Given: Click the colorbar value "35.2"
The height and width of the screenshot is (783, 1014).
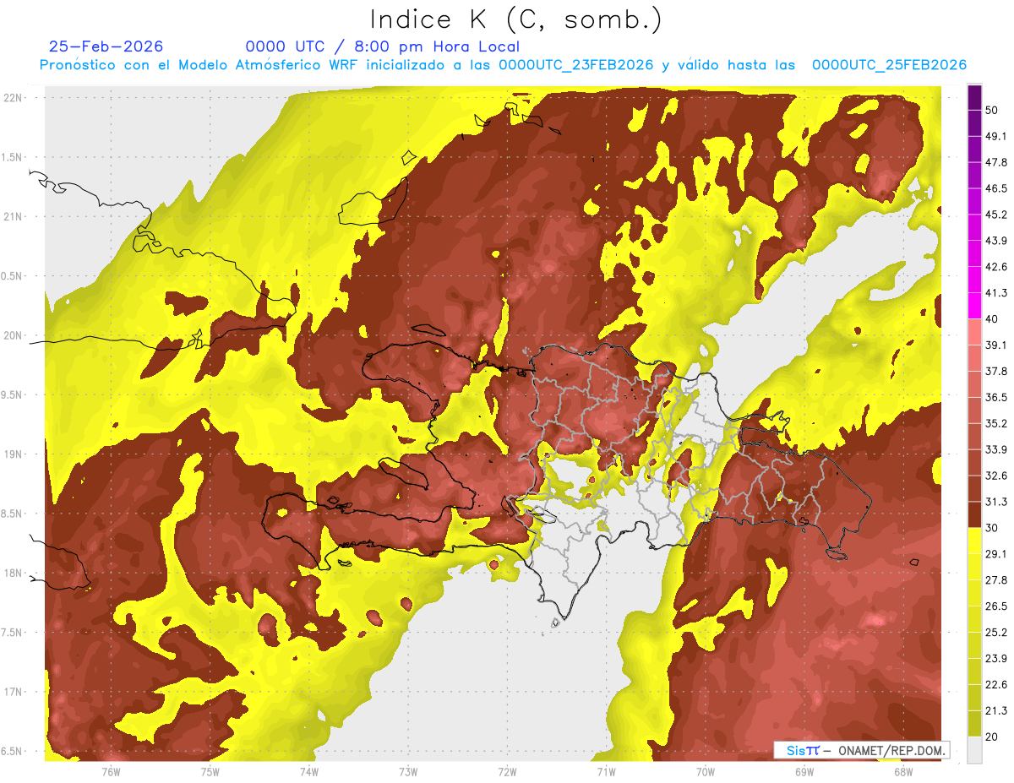Looking at the screenshot, I should tap(996, 423).
